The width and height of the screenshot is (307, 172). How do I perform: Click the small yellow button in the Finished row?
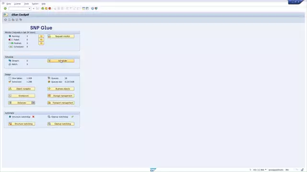coord(41,43)
